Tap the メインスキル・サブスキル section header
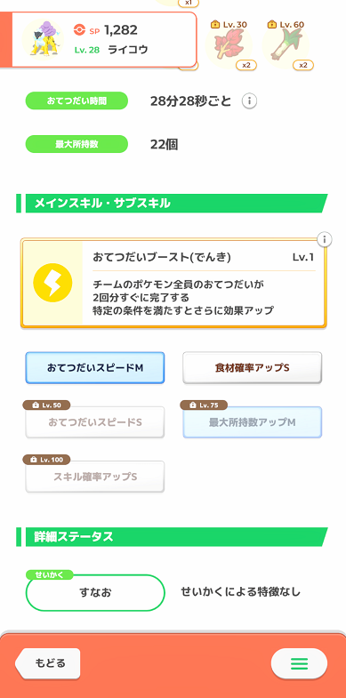The height and width of the screenshot is (698, 346). 172,203
